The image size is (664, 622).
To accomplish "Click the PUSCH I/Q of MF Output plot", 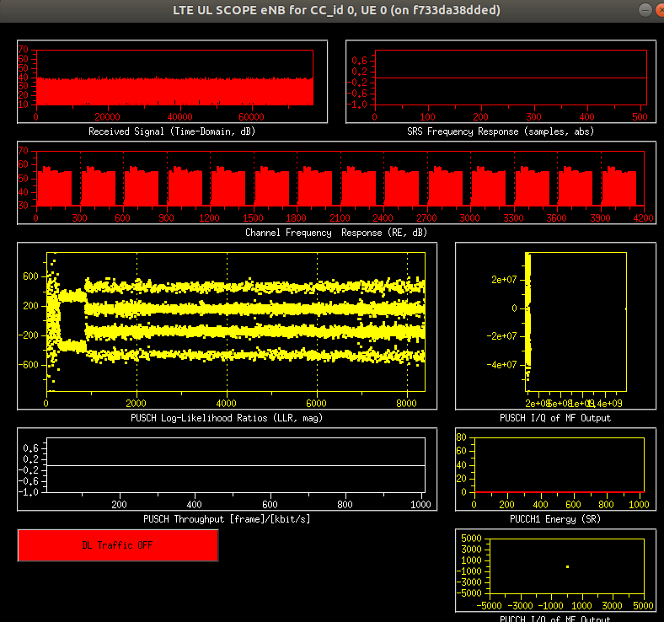I will click(555, 326).
